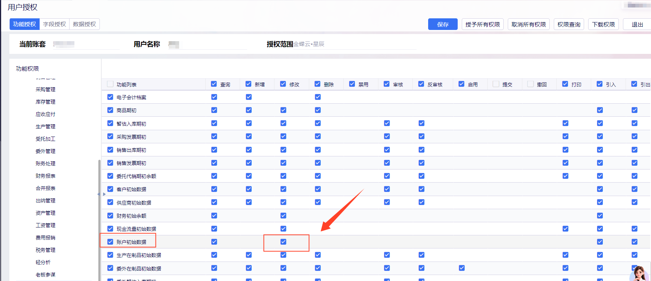Uncheck the row checkbox beside 电子会计档案
651x281 pixels.
click(110, 97)
